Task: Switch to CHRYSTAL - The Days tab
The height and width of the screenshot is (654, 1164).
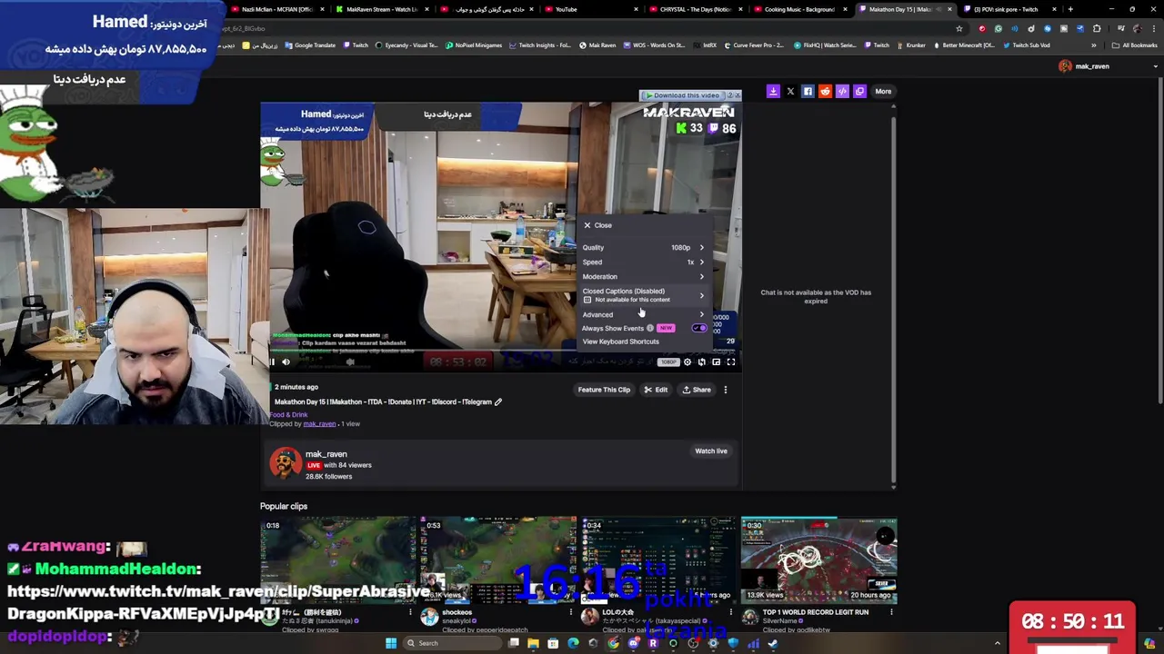Action: [x=696, y=9]
